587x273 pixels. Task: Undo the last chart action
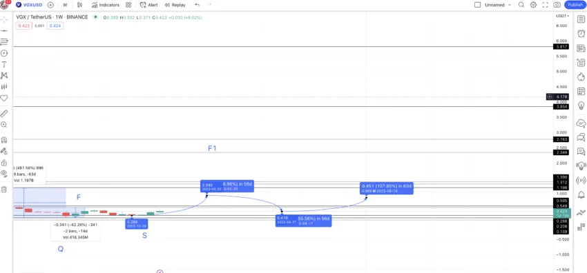coord(198,5)
